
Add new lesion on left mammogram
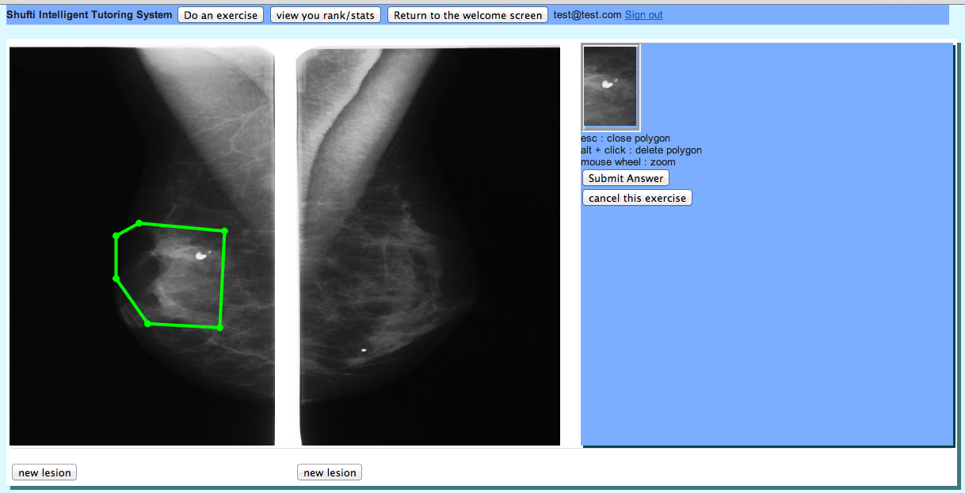(44, 472)
